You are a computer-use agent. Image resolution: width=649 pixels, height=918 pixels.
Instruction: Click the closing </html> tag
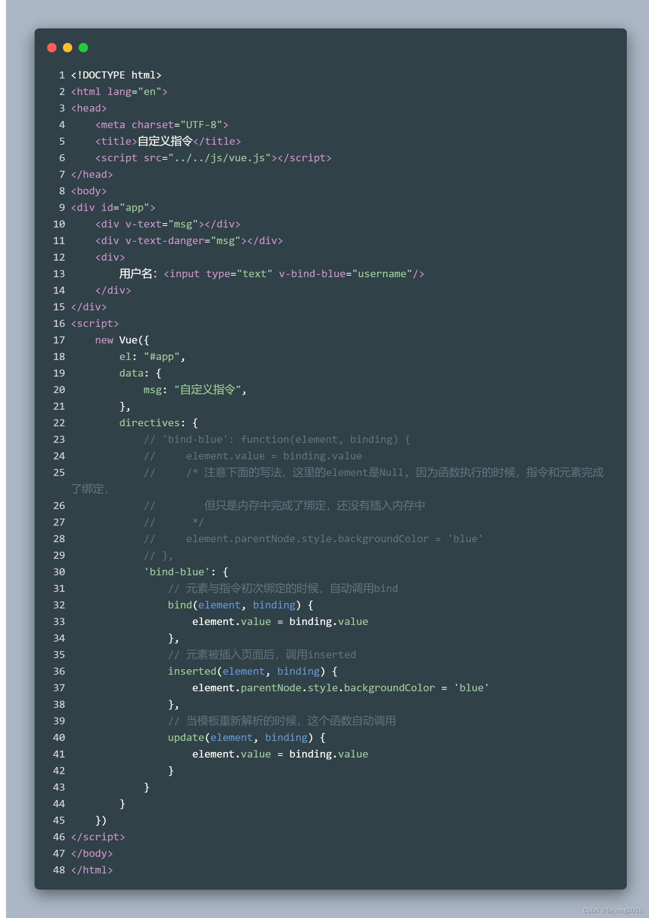coord(92,870)
